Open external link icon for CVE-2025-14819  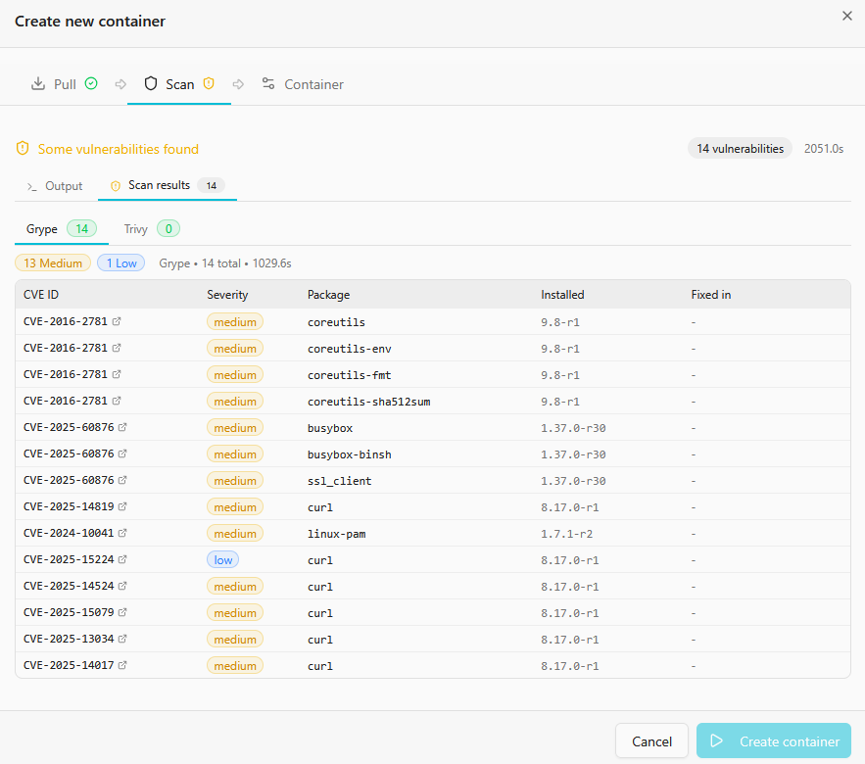[122, 507]
